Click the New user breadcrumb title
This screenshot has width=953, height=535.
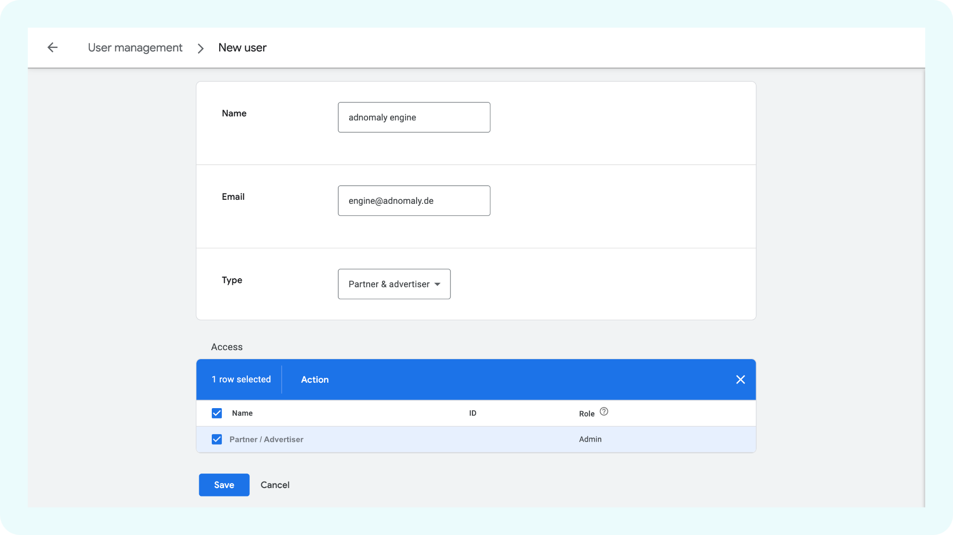tap(242, 47)
